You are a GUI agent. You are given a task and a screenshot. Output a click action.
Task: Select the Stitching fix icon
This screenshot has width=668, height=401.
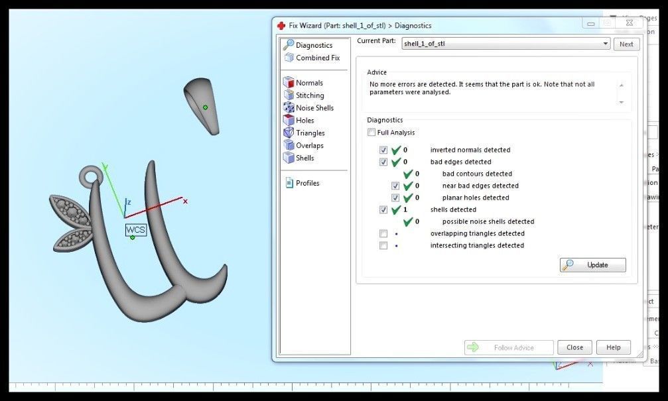pos(289,95)
